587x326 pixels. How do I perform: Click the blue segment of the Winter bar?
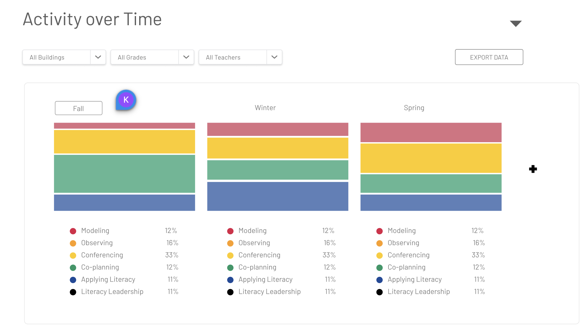point(277,196)
